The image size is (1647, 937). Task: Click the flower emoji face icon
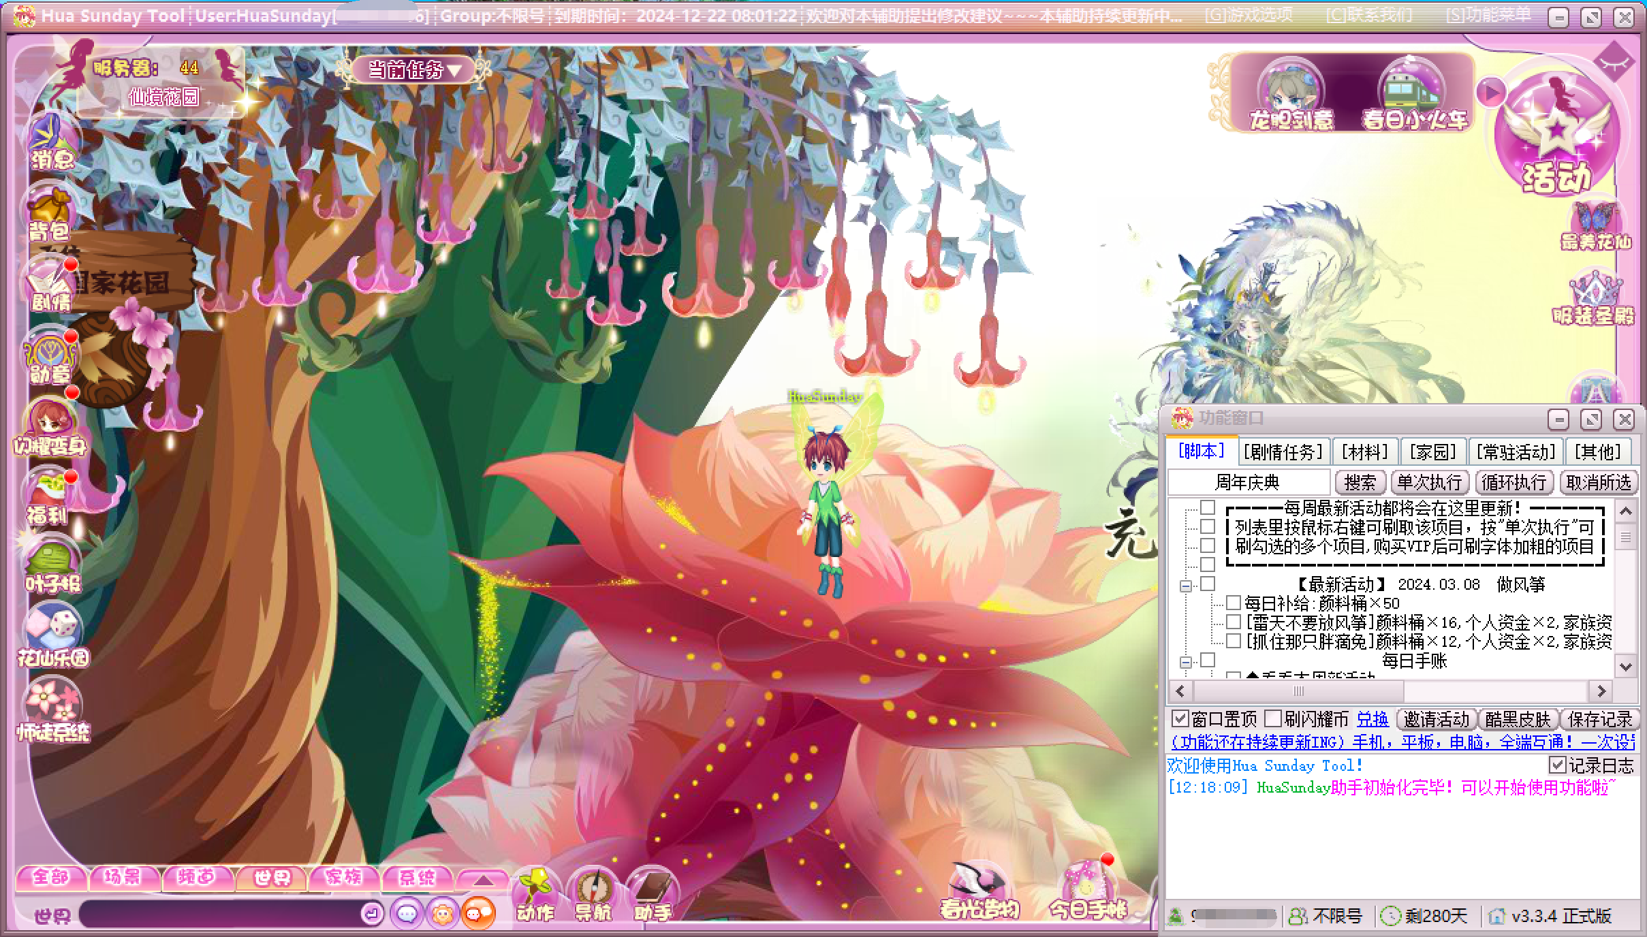coord(442,913)
